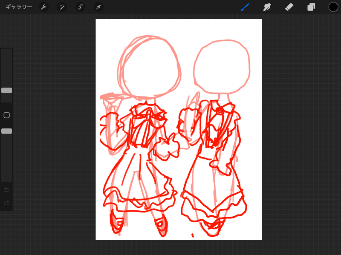Click the white drawing canvas
341x255 pixels.
(179, 130)
